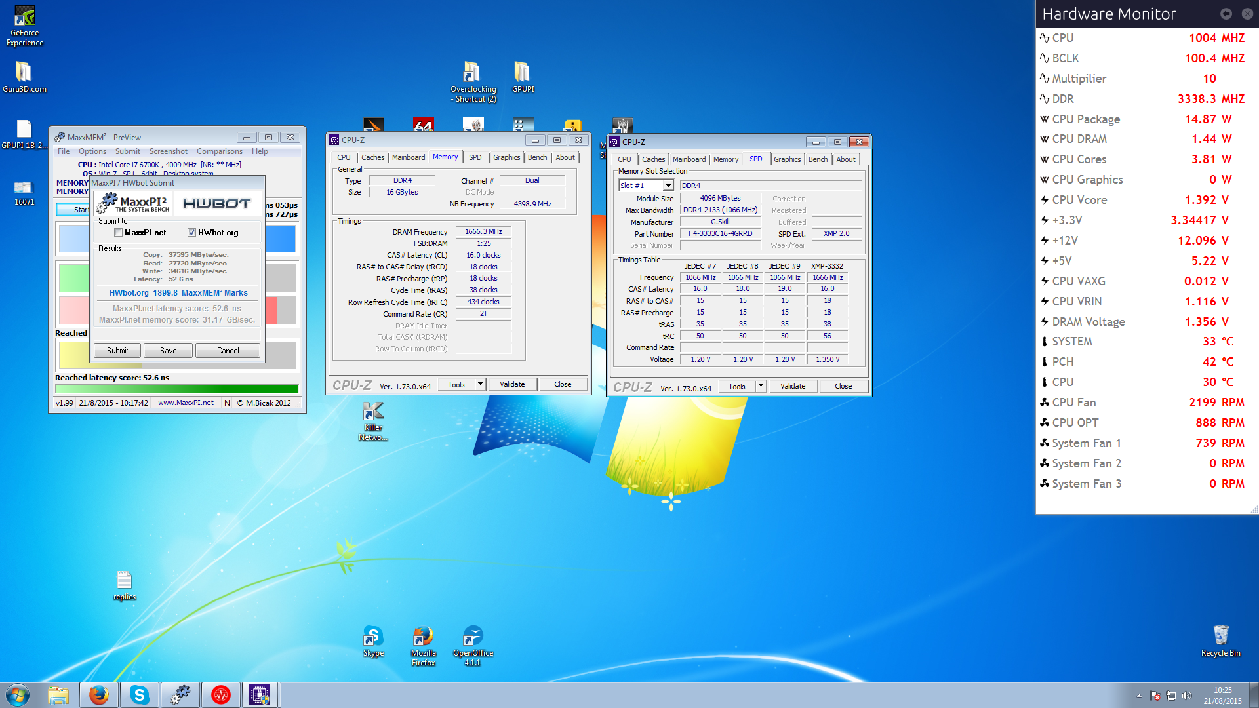Click the volume speaker tray icon
Viewport: 1259px width, 708px height.
pyautogui.click(x=1186, y=696)
